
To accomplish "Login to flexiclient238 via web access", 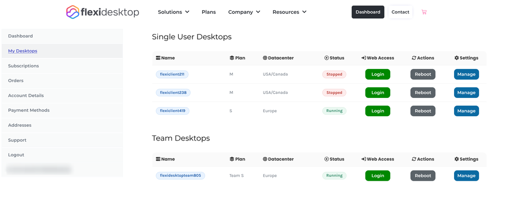I will [x=378, y=92].
